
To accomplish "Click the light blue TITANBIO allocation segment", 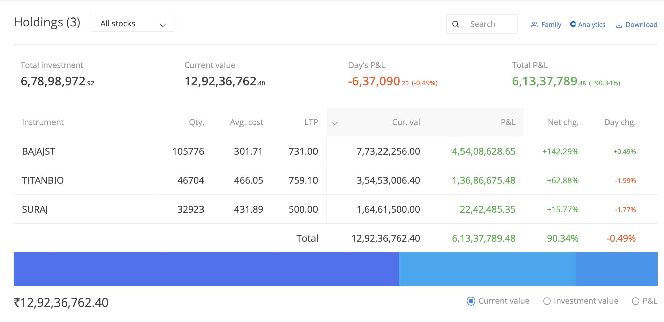I will point(487,269).
